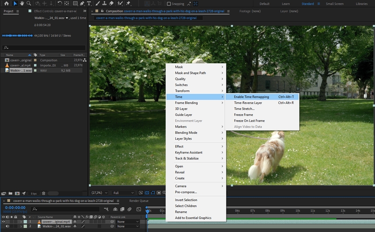This screenshot has height=232, width=375.
Task: Choose the Pan Behind anchor point tool
Action: (67, 3)
